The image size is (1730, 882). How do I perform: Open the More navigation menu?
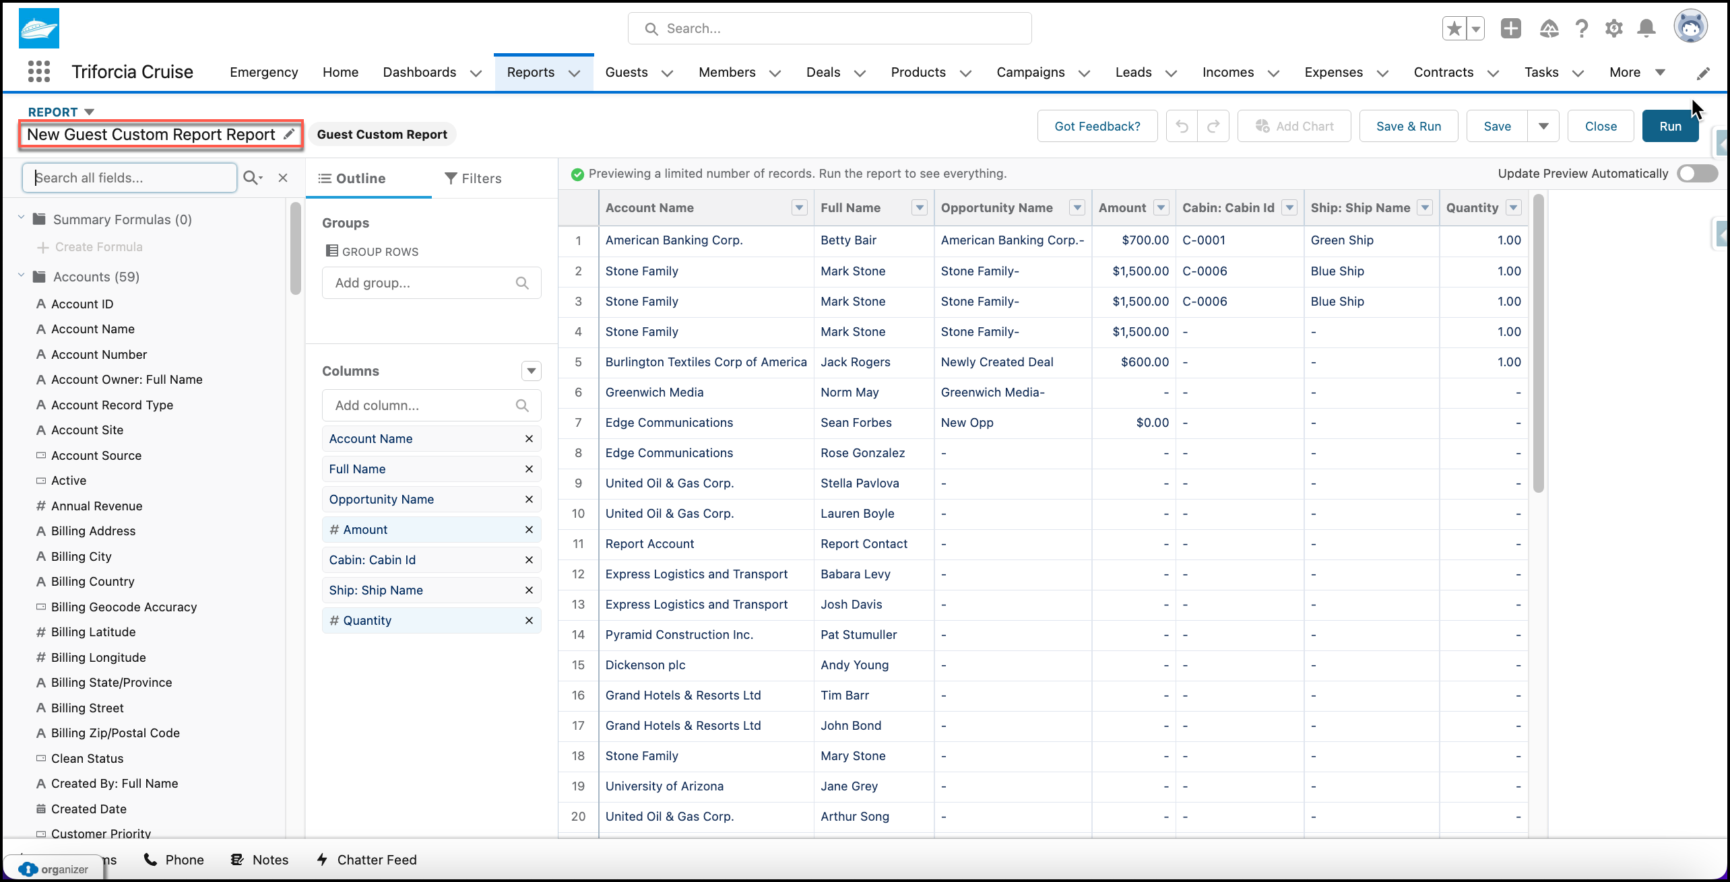tap(1637, 72)
